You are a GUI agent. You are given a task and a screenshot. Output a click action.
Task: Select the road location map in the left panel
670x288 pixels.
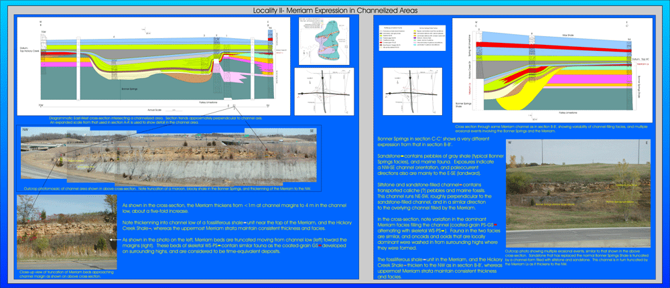(325, 91)
